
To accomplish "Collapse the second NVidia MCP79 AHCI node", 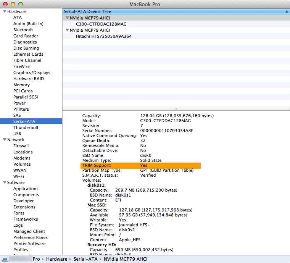I will pyautogui.click(x=67, y=30).
